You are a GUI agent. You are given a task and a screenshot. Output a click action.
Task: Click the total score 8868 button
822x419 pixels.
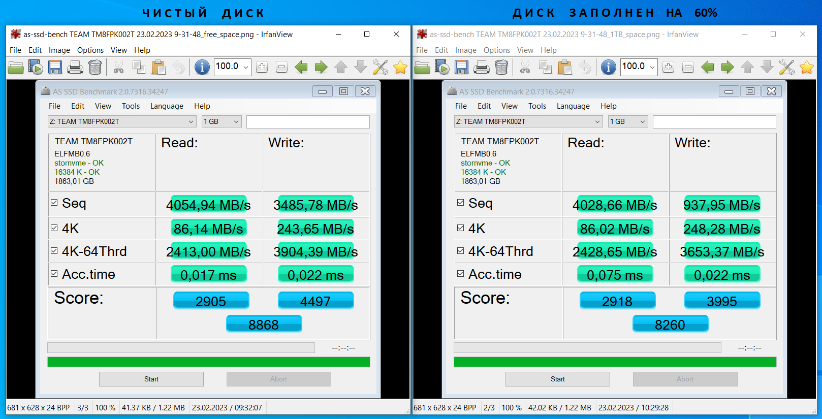click(264, 324)
